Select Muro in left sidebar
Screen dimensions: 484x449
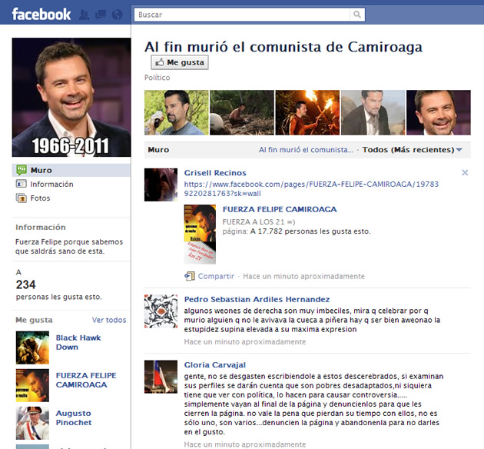tap(41, 170)
